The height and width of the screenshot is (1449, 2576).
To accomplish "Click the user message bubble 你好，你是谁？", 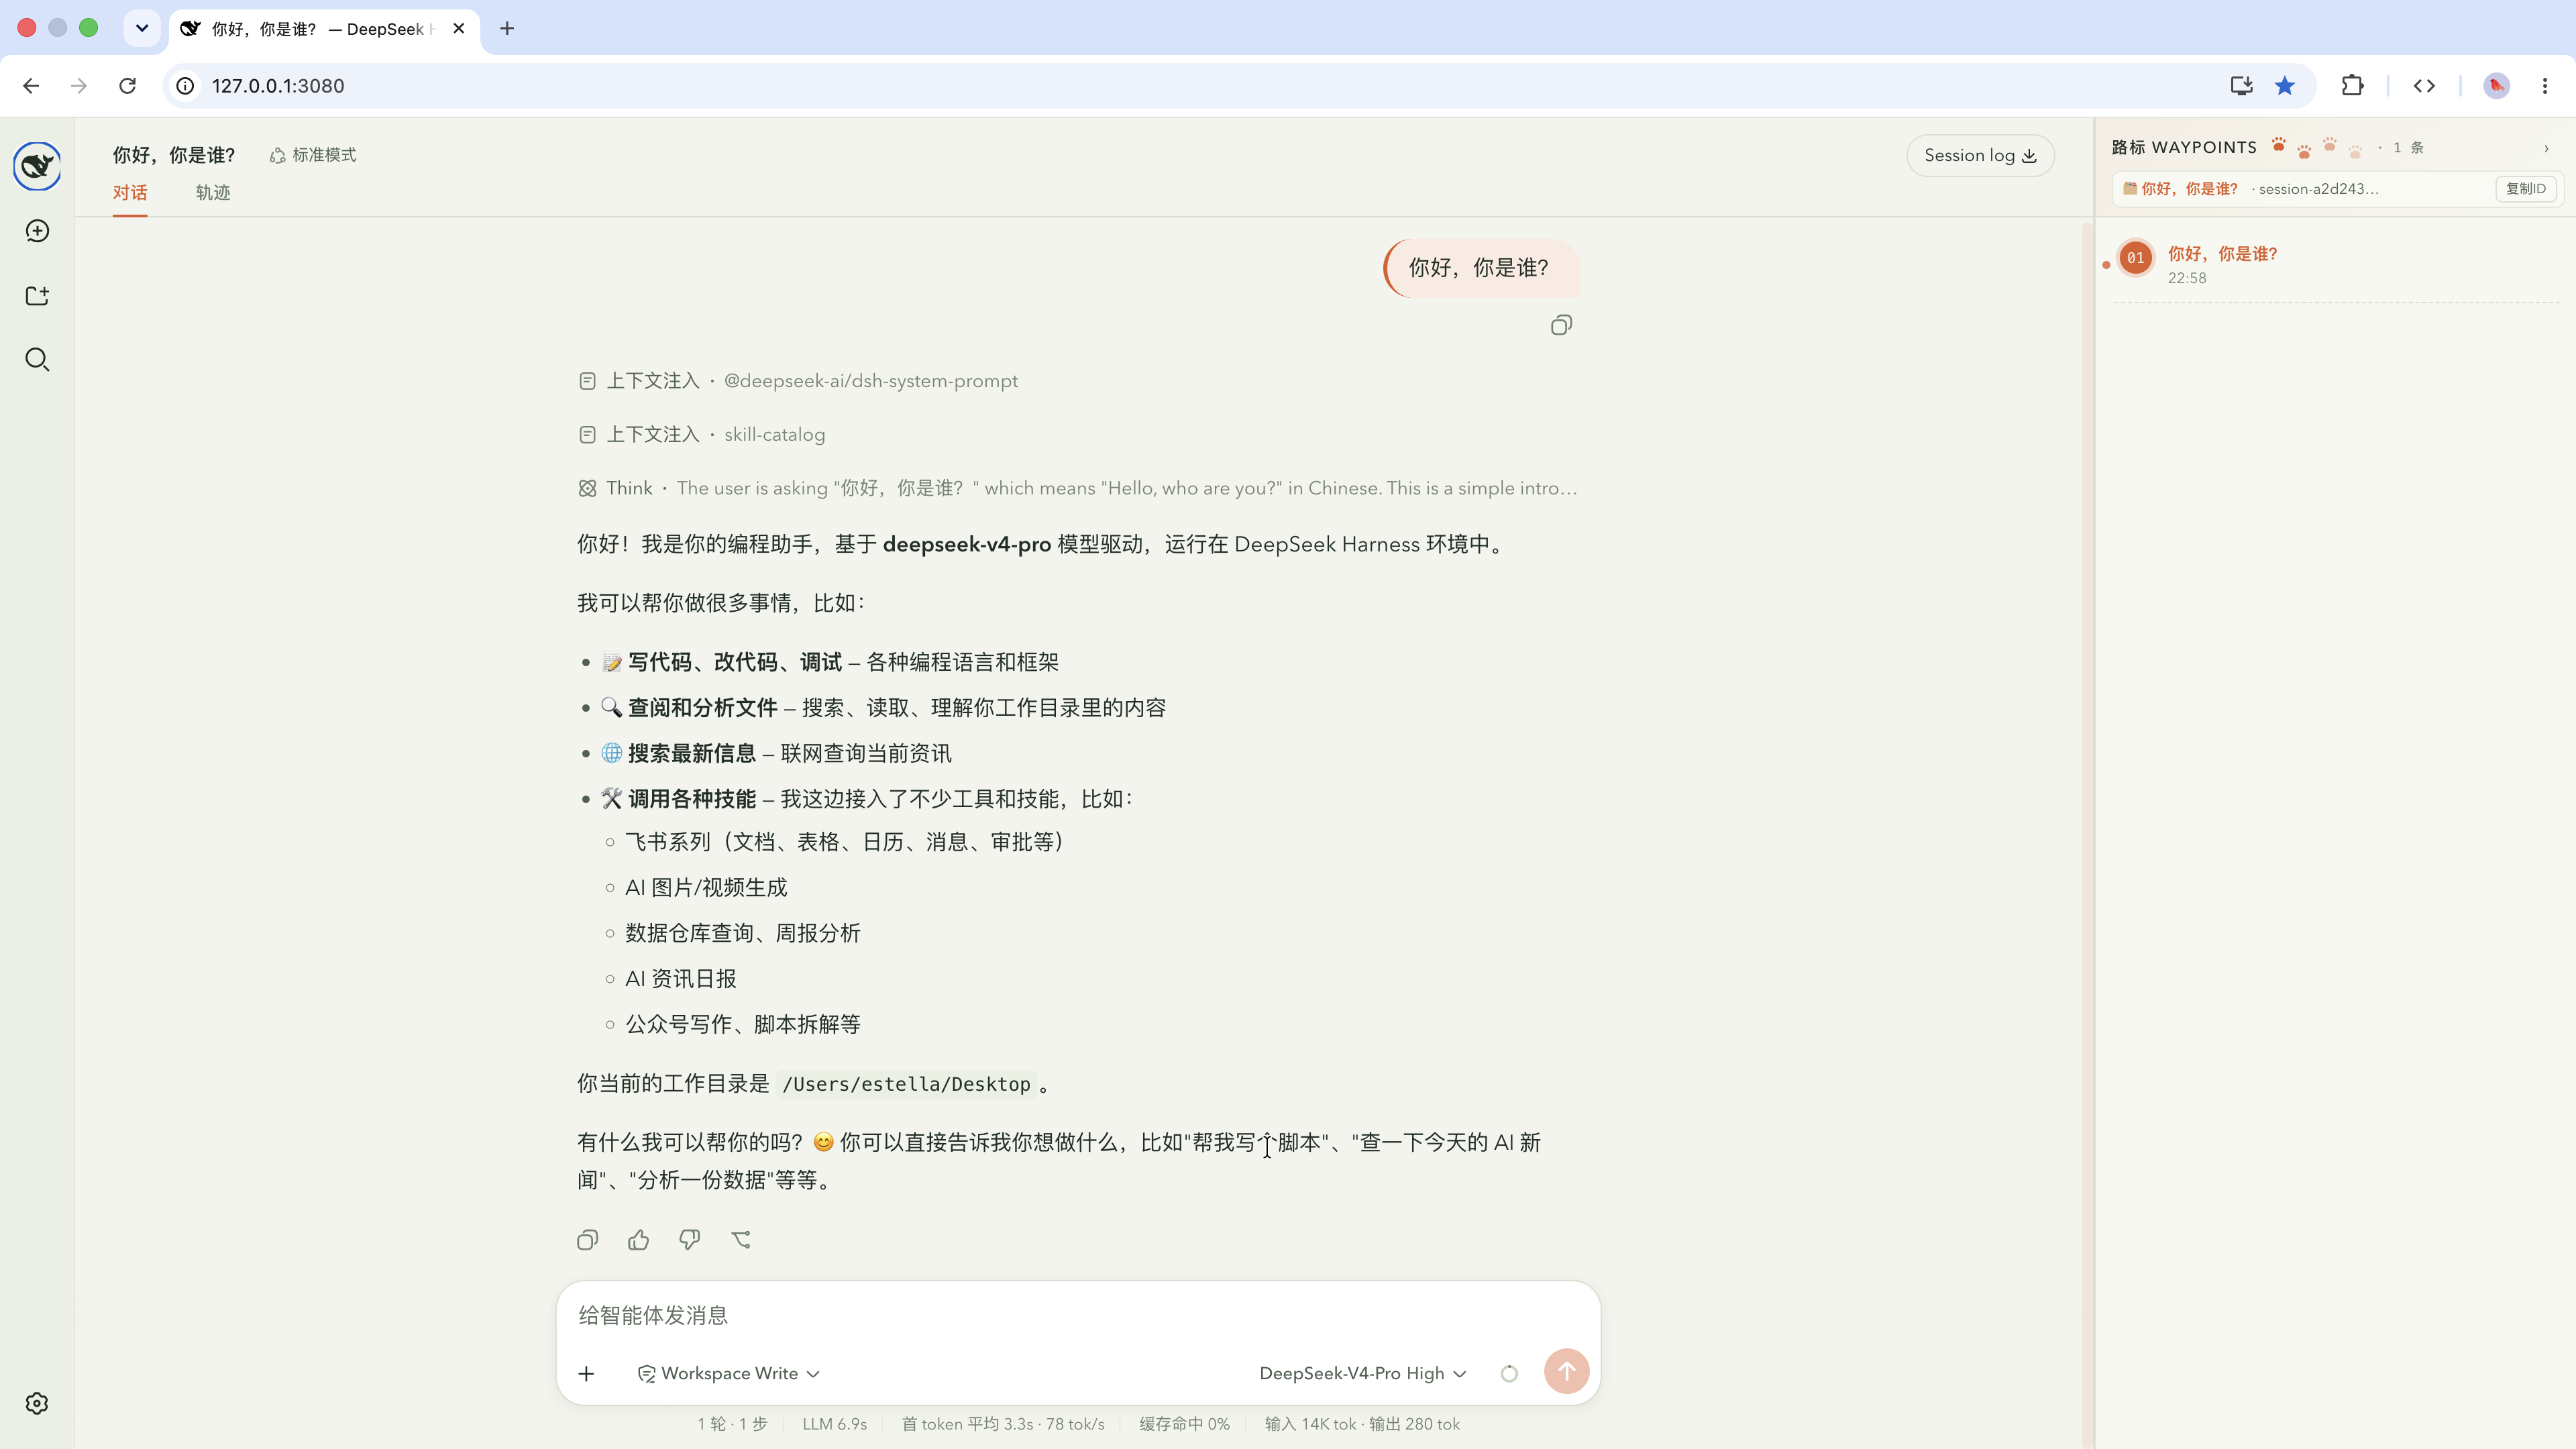I will pyautogui.click(x=1481, y=268).
